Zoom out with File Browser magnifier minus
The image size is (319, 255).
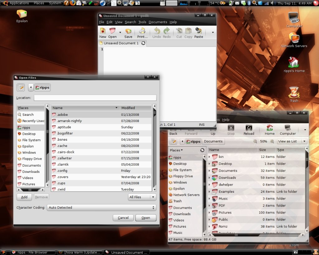[x=255, y=141]
